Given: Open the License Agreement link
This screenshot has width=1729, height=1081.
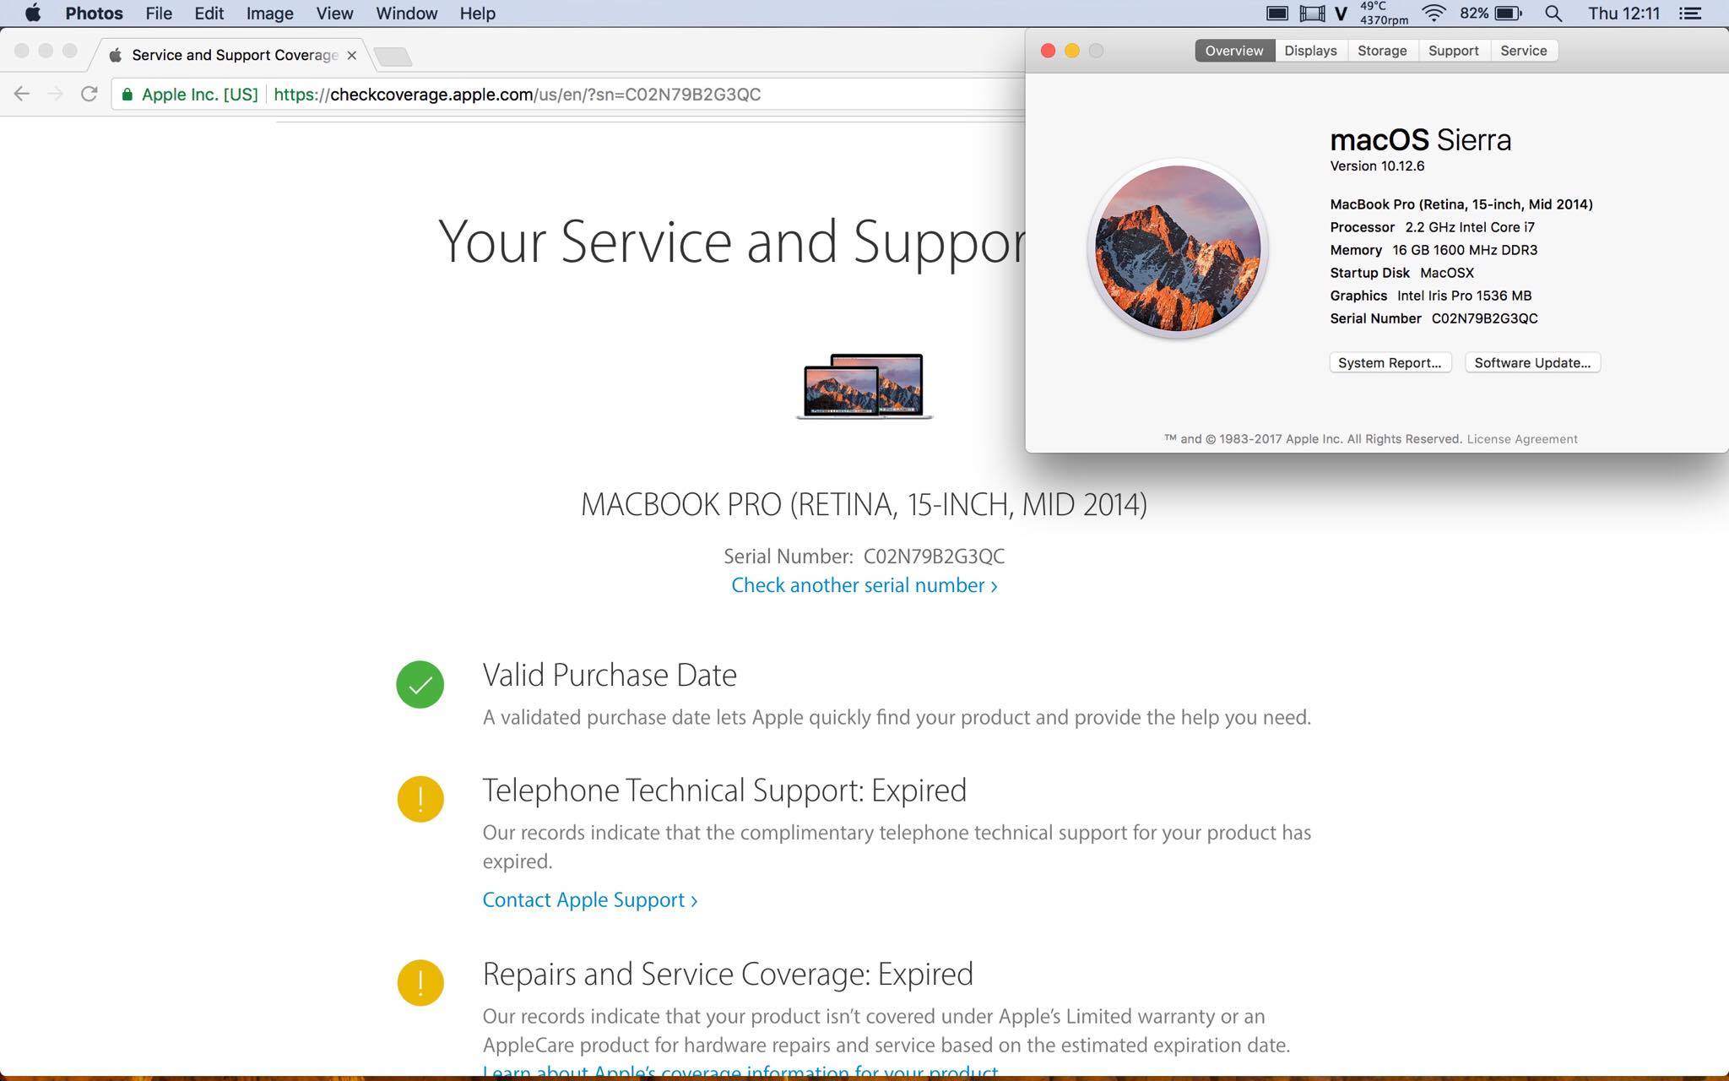Looking at the screenshot, I should (1522, 439).
